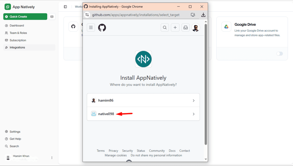Viewport: 293px width, 166px height.
Task: Toggle the sidebar collapse icon
Action: click(66, 7)
